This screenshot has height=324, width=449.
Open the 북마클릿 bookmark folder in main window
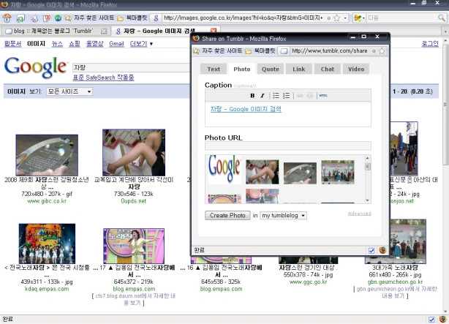(132, 18)
